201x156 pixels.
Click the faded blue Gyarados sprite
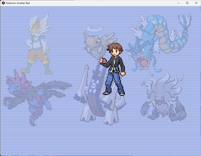[159, 43]
